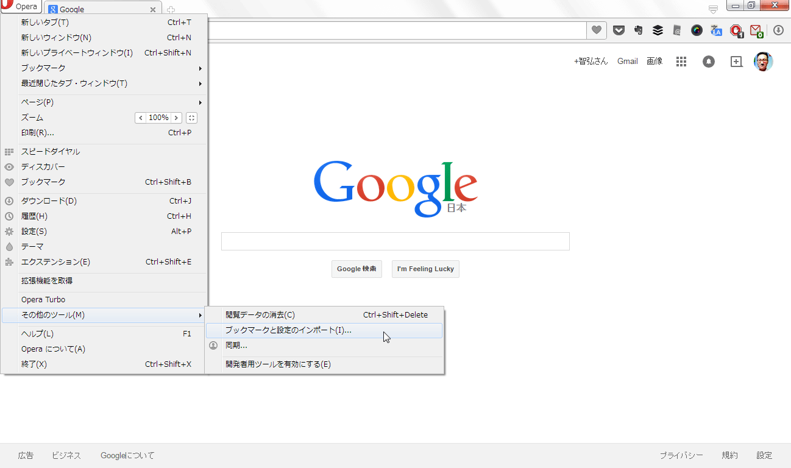
Task: Toggle fullscreen icon next to zoom
Action: point(191,118)
